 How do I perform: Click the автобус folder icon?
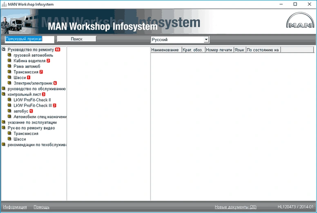pos(9,111)
